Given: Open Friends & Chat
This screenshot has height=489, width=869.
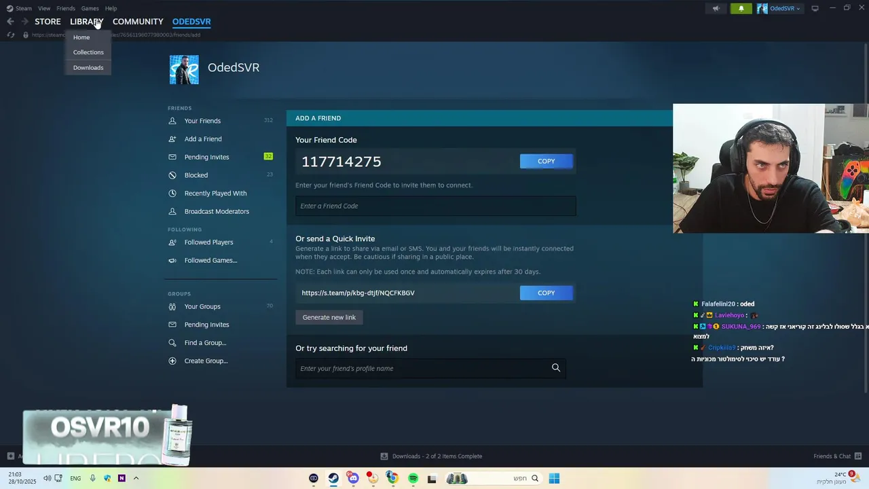Looking at the screenshot, I should coord(837,456).
